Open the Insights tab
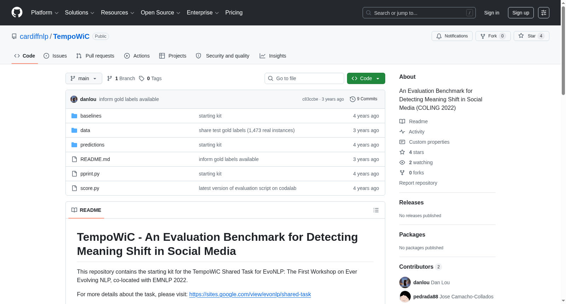The width and height of the screenshot is (566, 304). [273, 56]
